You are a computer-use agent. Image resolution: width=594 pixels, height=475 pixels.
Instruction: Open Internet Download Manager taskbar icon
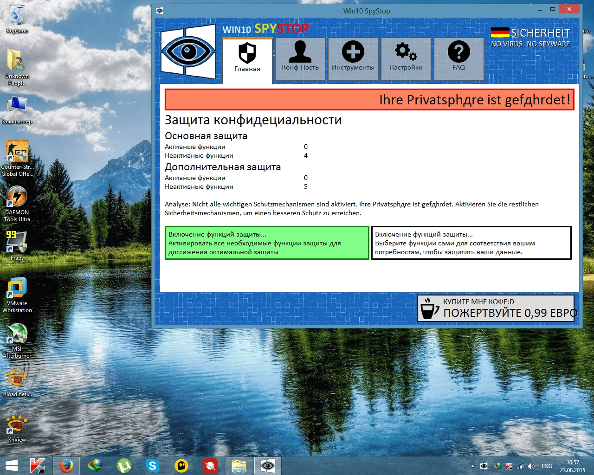[95, 466]
